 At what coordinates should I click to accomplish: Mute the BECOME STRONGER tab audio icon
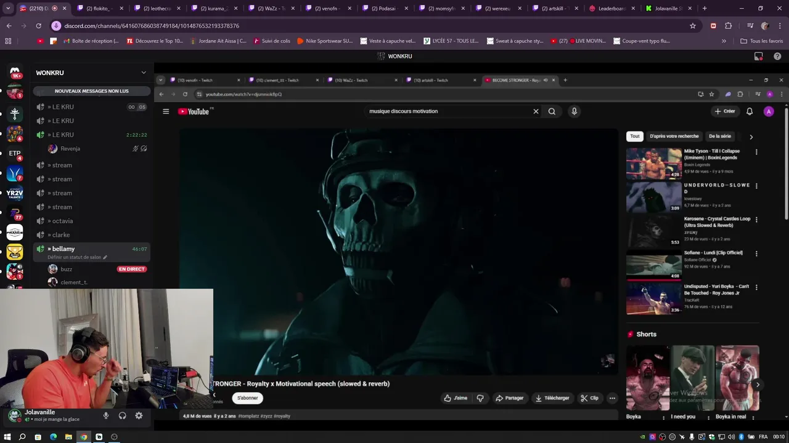(x=546, y=80)
